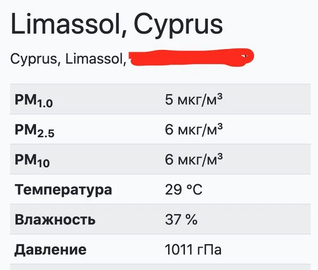Select the PM10 row label

[32, 160]
